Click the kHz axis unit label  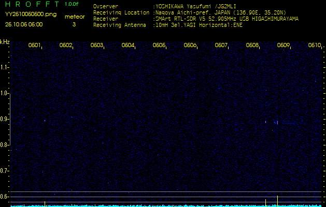pos(5,42)
